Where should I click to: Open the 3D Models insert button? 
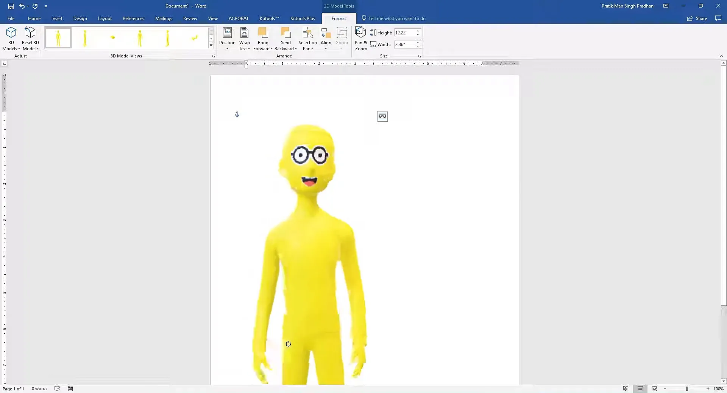click(11, 39)
